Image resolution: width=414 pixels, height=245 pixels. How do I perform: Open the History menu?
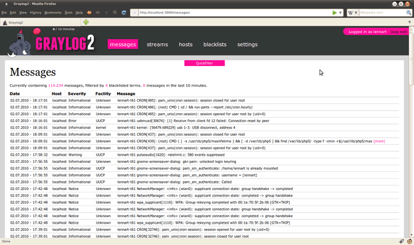pos(36,13)
